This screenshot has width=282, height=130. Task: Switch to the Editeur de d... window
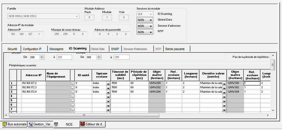coord(93,124)
